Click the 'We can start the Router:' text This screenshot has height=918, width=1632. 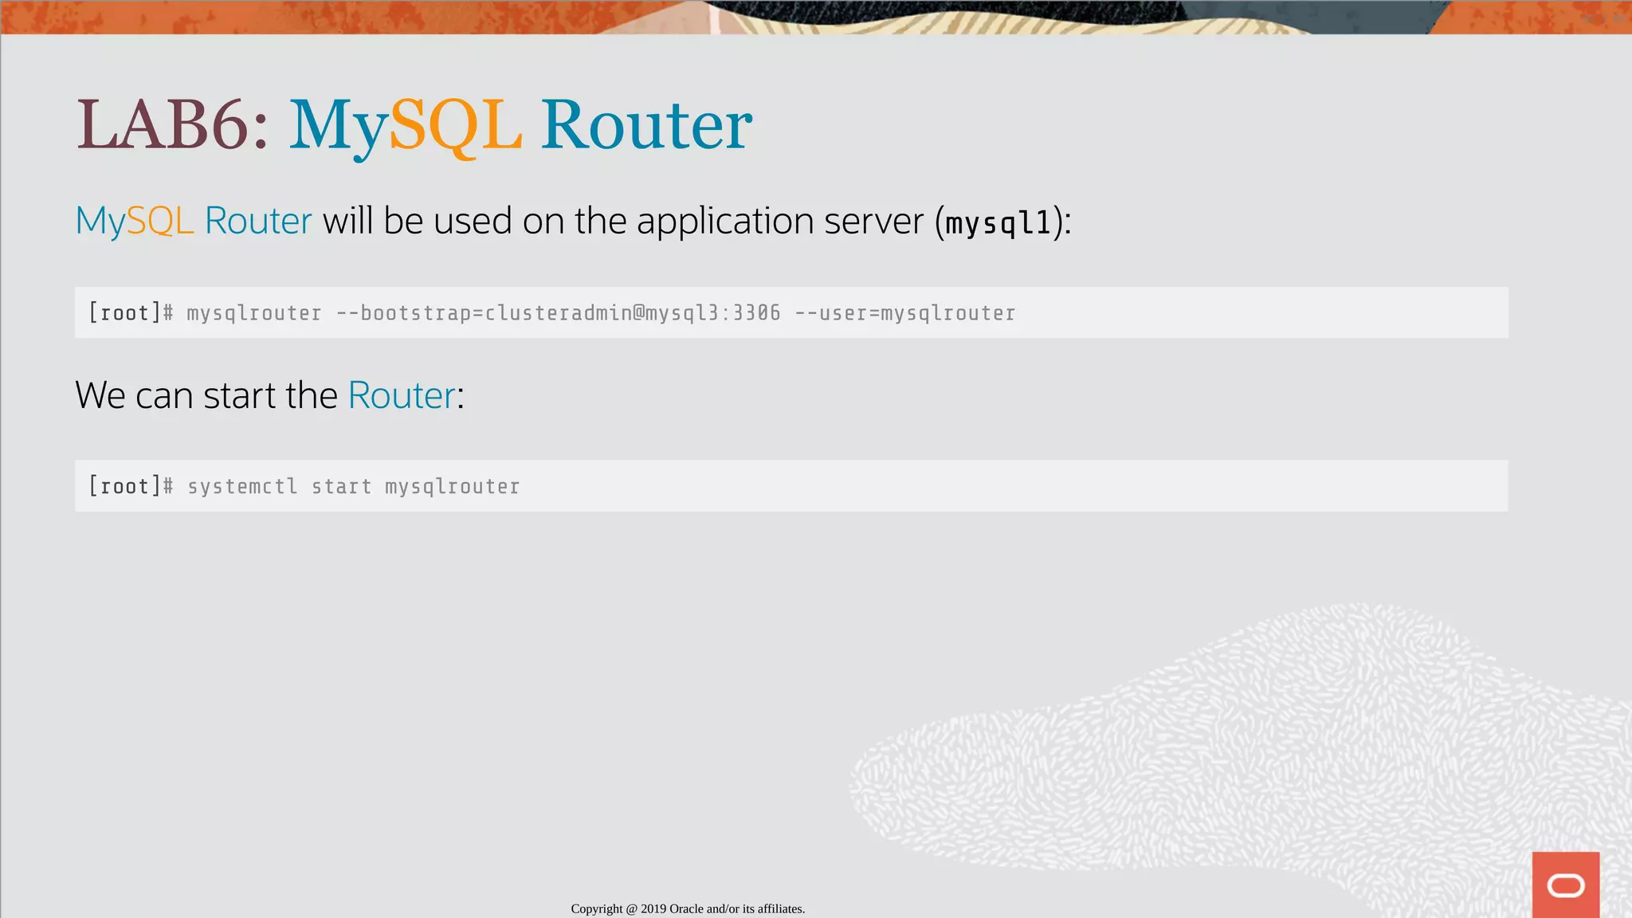click(269, 395)
